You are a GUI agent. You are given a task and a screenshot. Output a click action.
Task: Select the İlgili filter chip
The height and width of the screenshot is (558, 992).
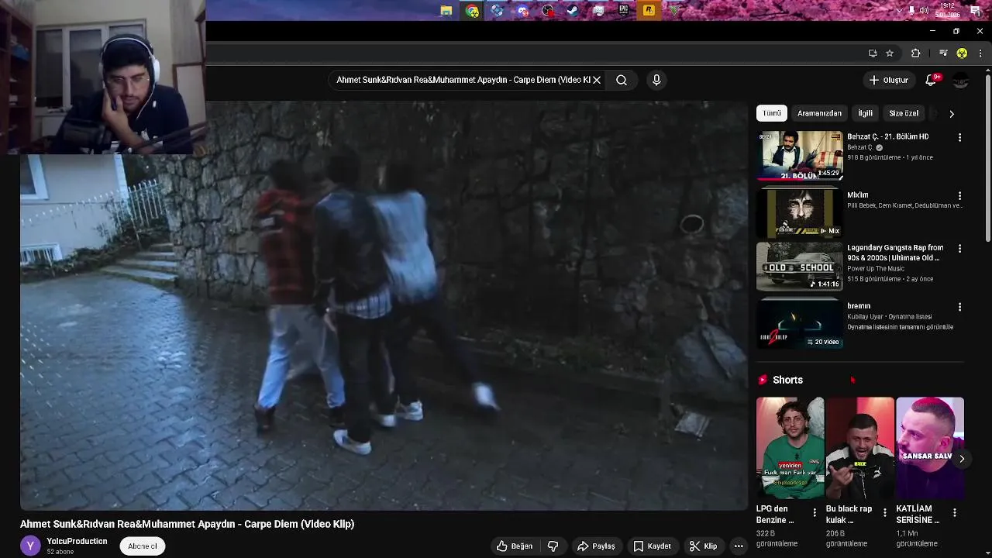click(x=865, y=113)
